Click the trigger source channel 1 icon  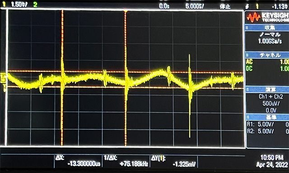point(257,7)
